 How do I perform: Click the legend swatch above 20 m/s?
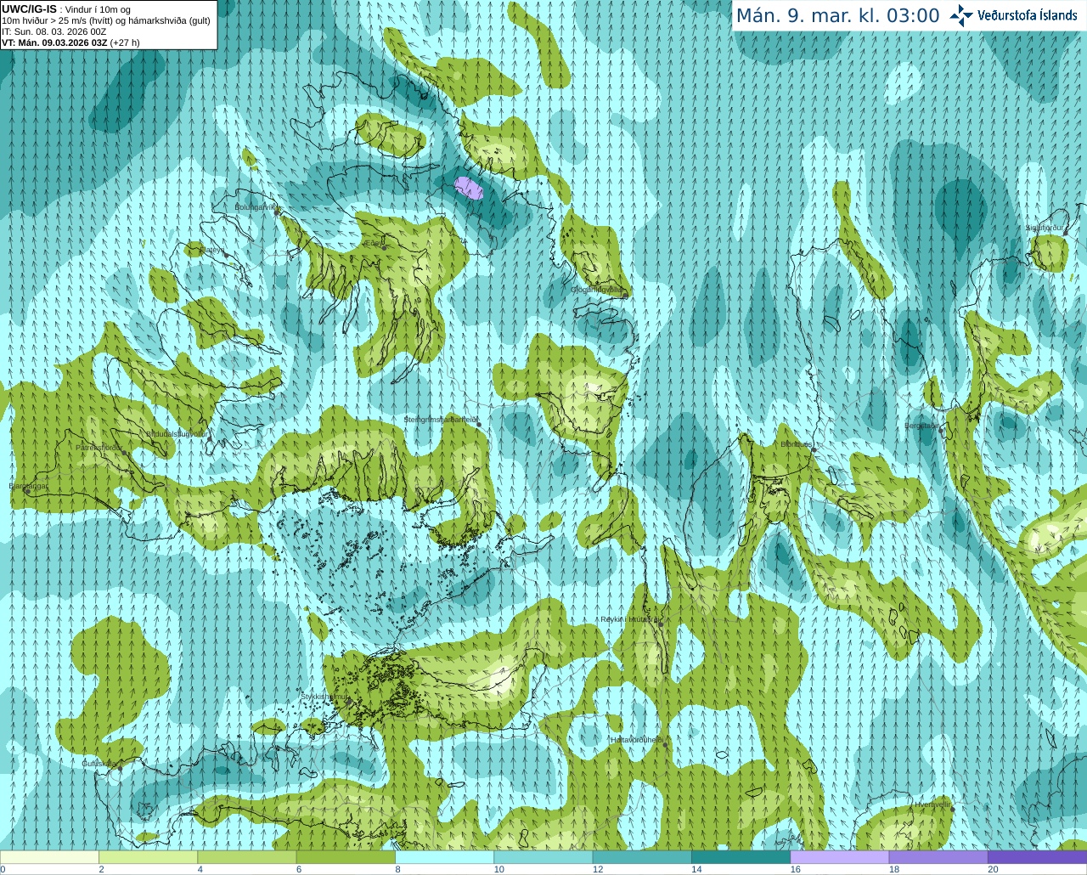coord(1037,857)
